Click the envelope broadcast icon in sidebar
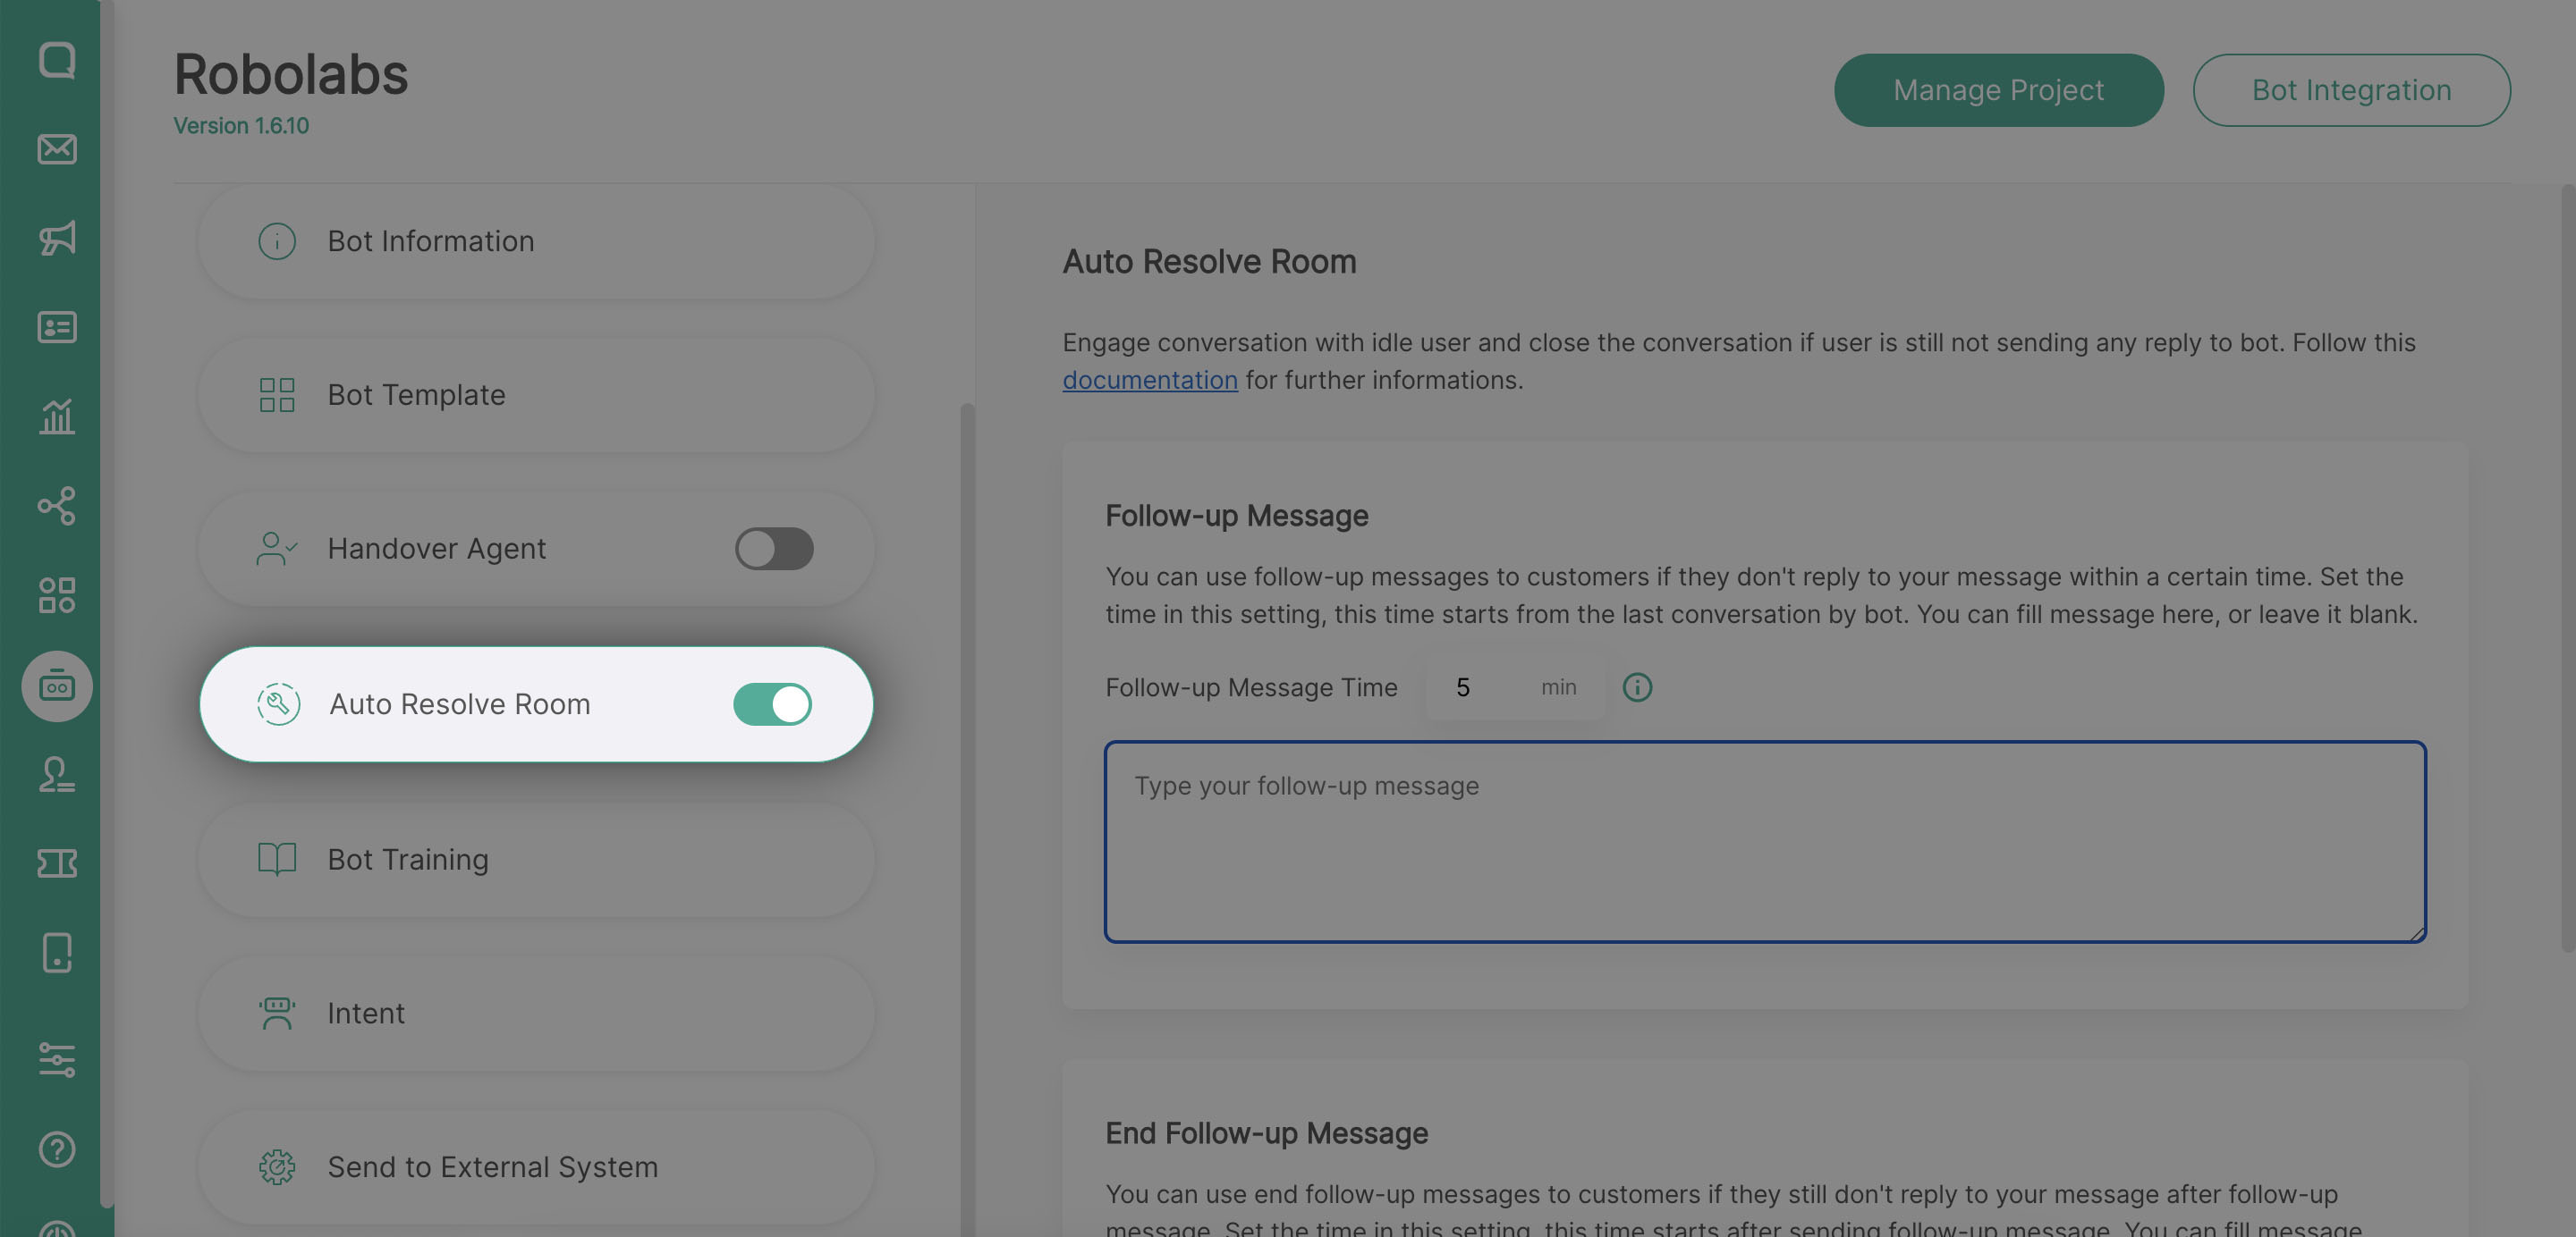2576x1237 pixels. pos(57,149)
